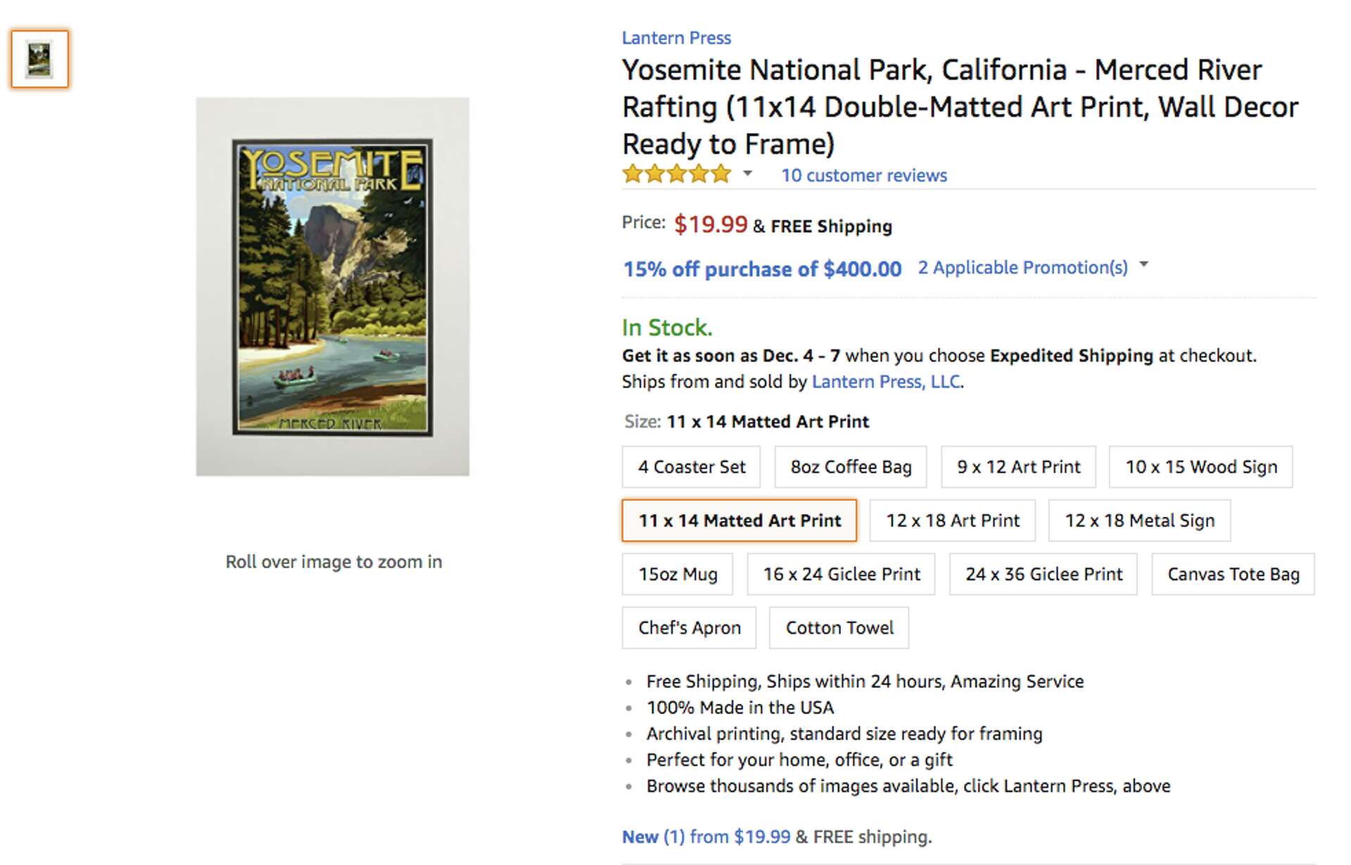Pick the 10 x 15 Wood Sign
Viewport: 1351px width, 865px height.
click(x=1200, y=466)
